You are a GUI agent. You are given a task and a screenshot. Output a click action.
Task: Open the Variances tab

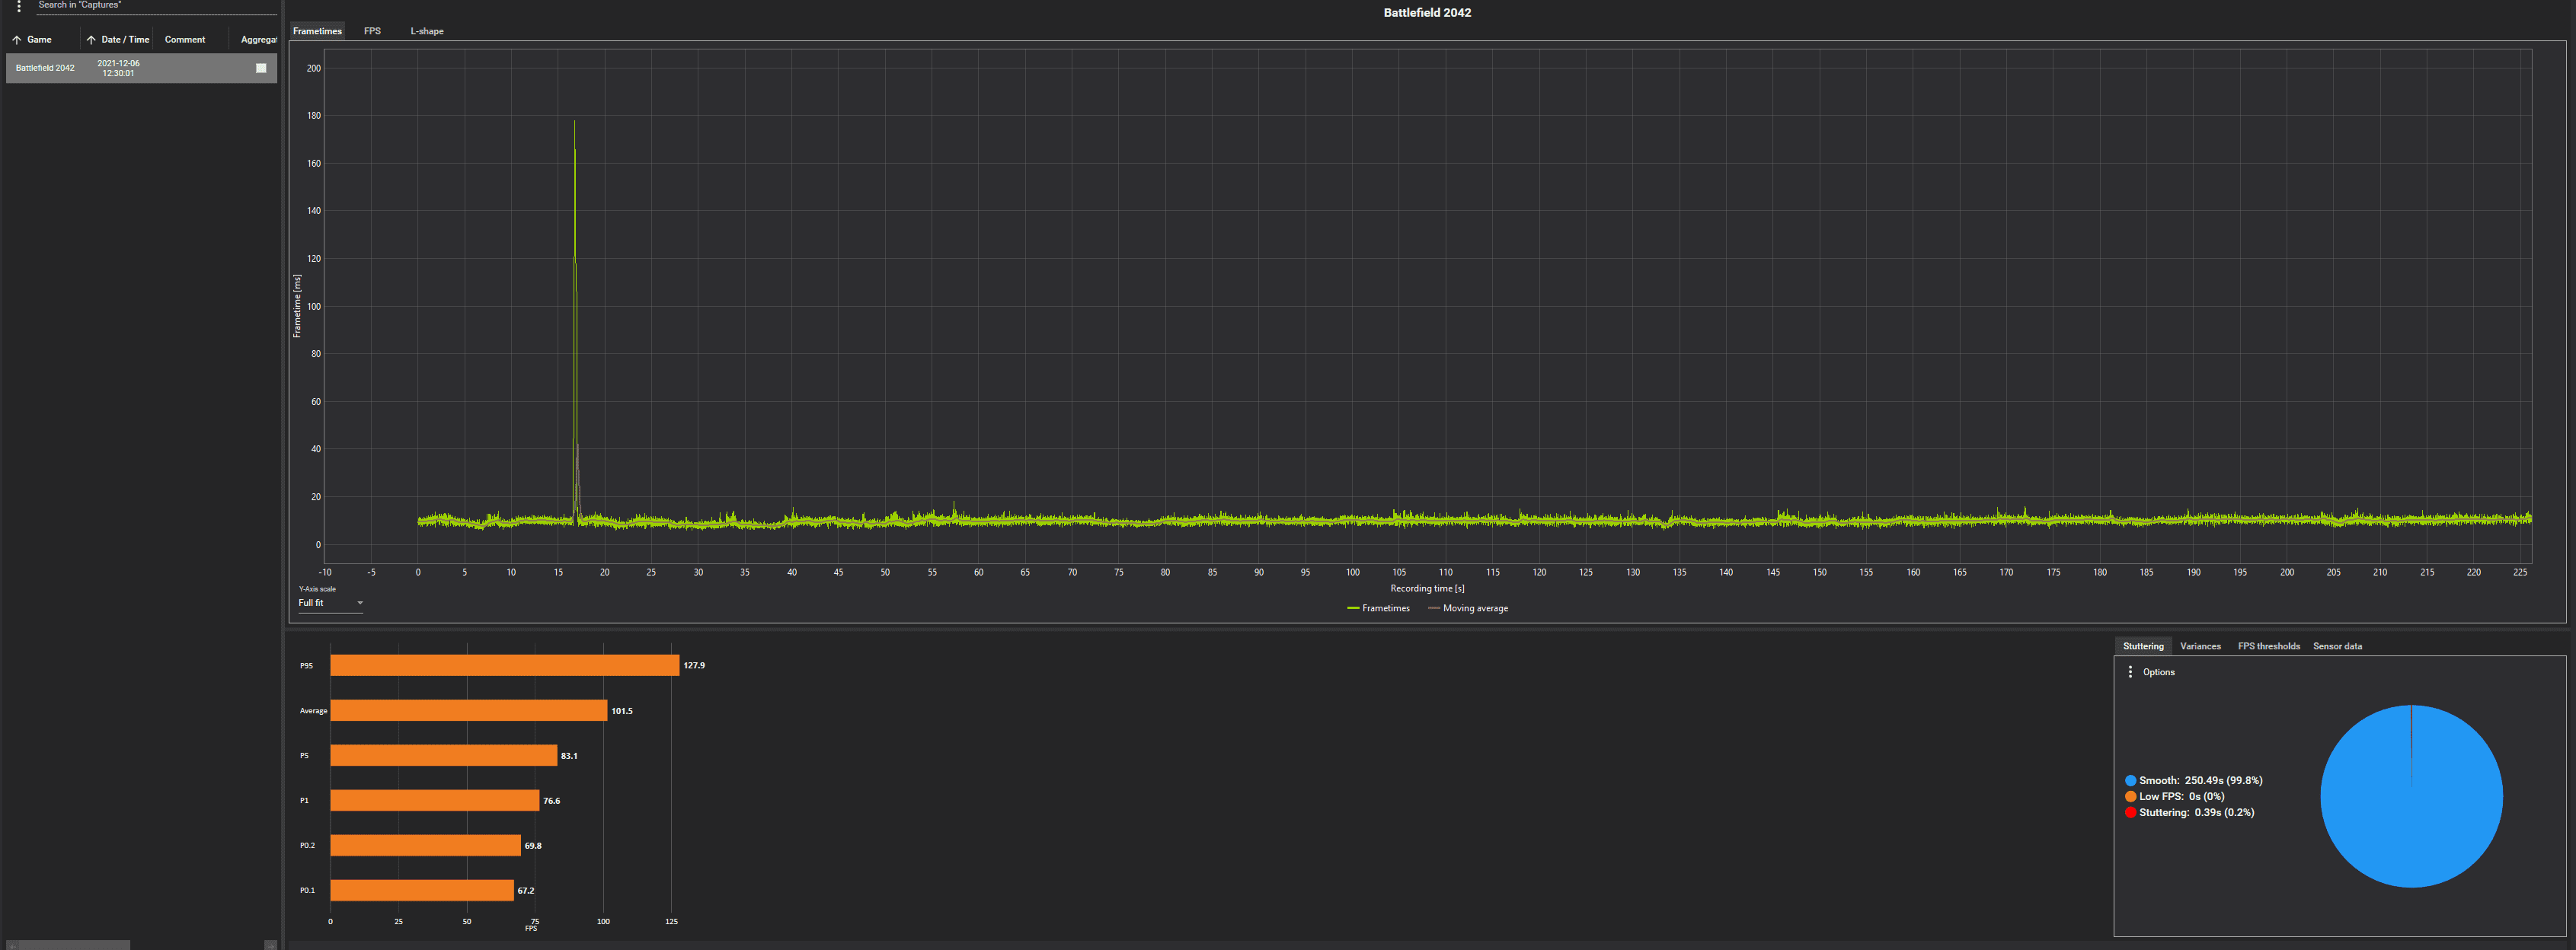coord(2200,646)
